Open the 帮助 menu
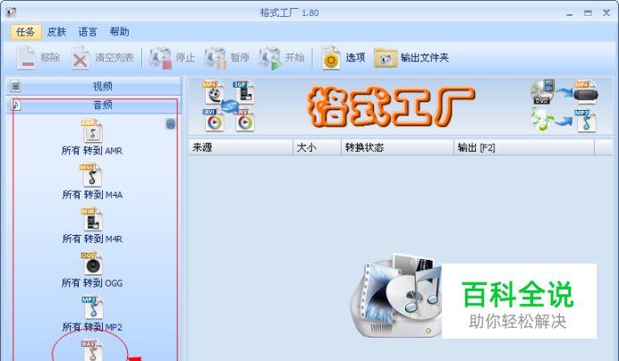619x361 pixels. tap(119, 32)
